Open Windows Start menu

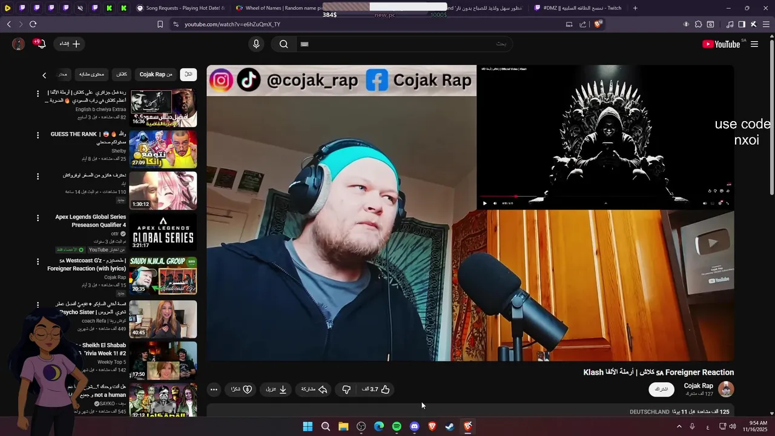pyautogui.click(x=308, y=426)
